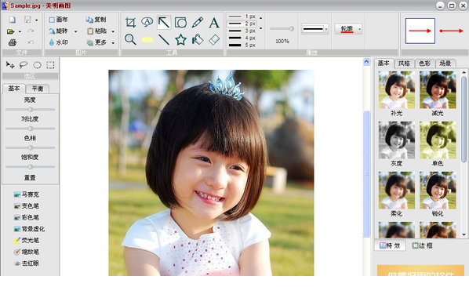Click the 更多 more button
This screenshot has width=469, height=287.
pos(97,42)
